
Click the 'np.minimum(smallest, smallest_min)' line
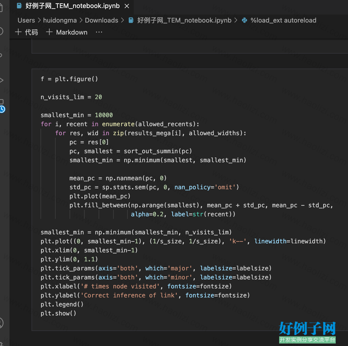pos(158,160)
